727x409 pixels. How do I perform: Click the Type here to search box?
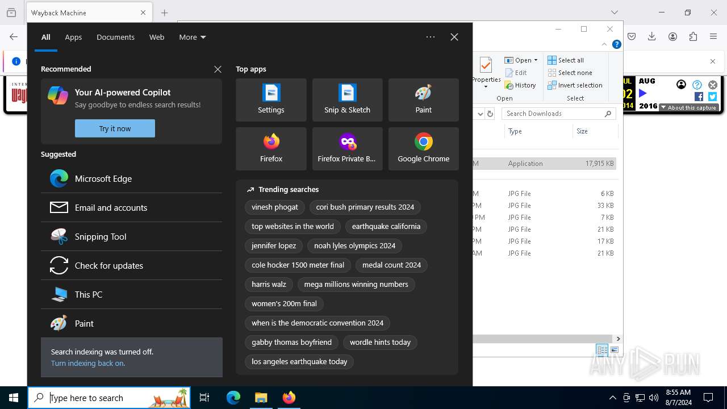point(109,398)
